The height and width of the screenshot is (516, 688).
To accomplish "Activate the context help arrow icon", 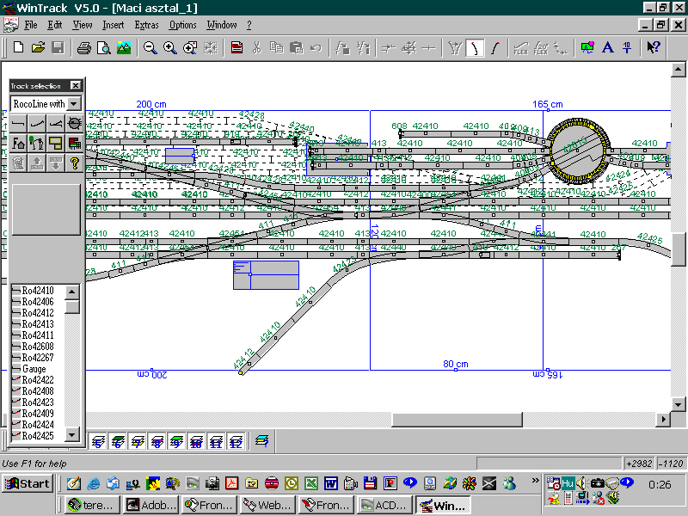I will point(654,47).
